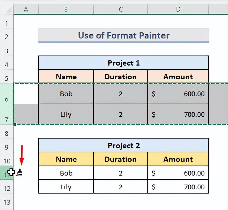Viewport: 228px width, 210px height.
Task: Select '$ 600.00' cell in row 11
Action: (178, 173)
